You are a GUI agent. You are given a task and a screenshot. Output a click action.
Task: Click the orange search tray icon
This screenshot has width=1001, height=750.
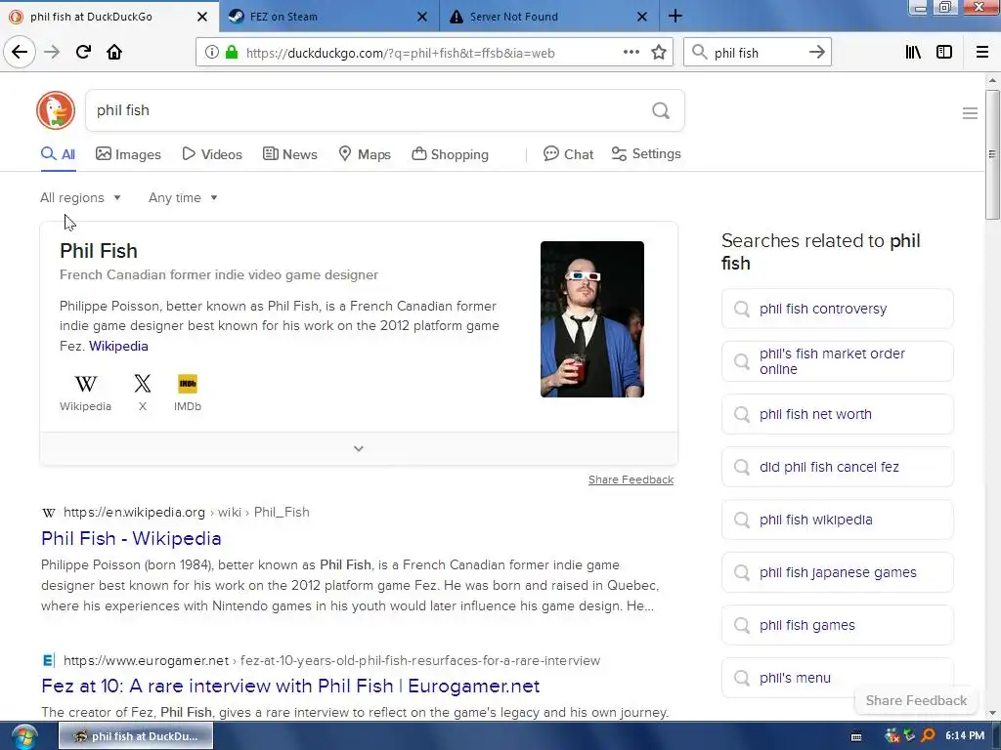click(x=929, y=736)
